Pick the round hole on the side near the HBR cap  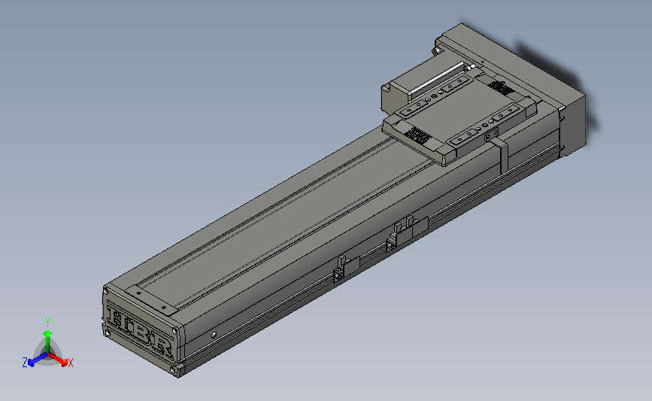coord(214,335)
